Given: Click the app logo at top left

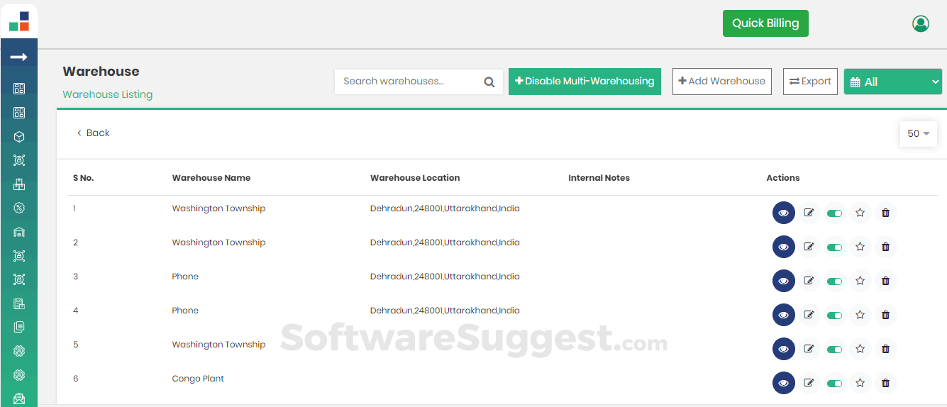Looking at the screenshot, I should coord(19,21).
